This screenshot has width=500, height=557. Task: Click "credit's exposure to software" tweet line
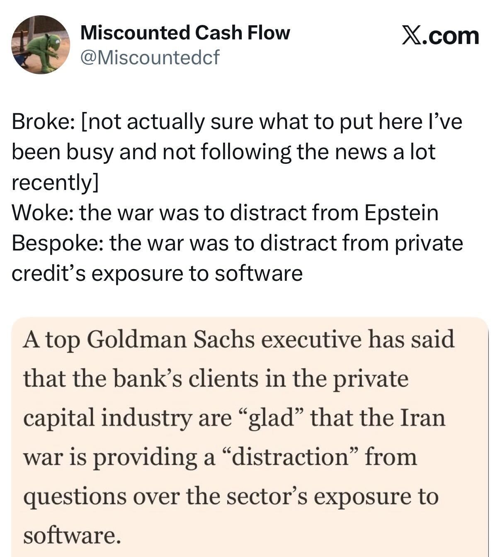[x=157, y=273]
